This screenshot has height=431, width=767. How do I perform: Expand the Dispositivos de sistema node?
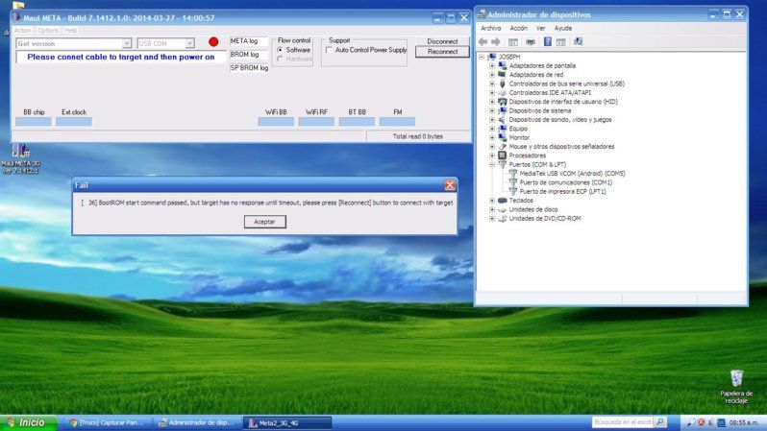pos(492,110)
